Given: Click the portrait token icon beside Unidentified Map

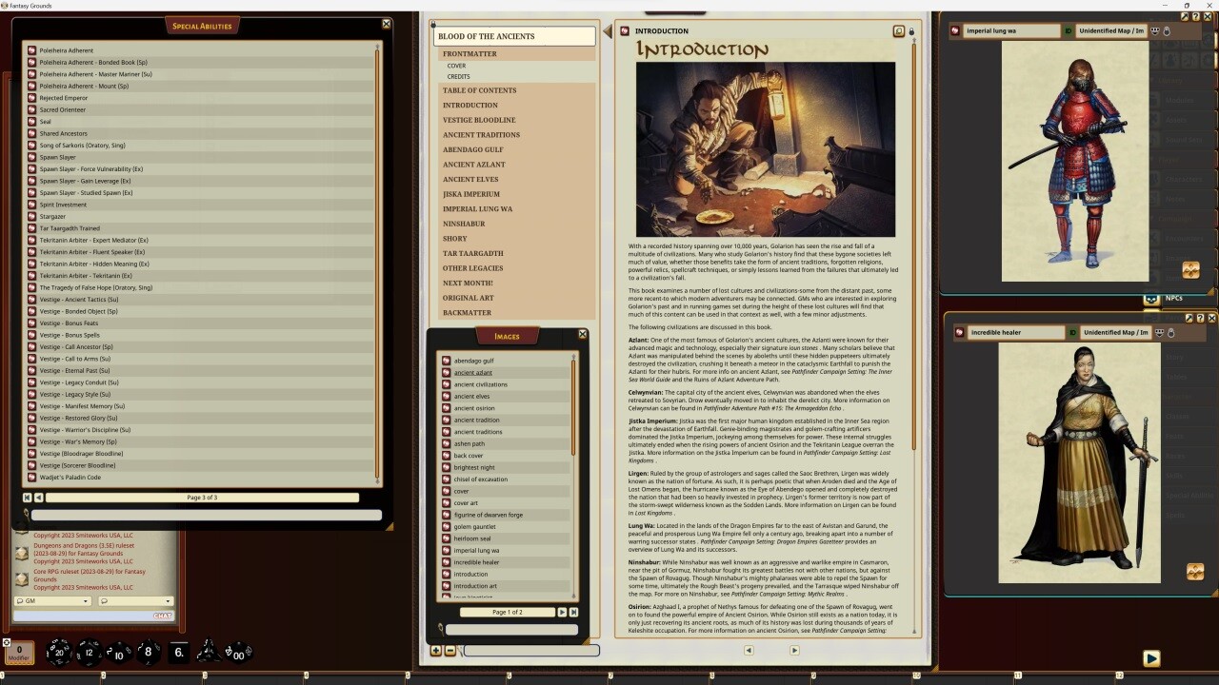Looking at the screenshot, I should coord(1155,31).
